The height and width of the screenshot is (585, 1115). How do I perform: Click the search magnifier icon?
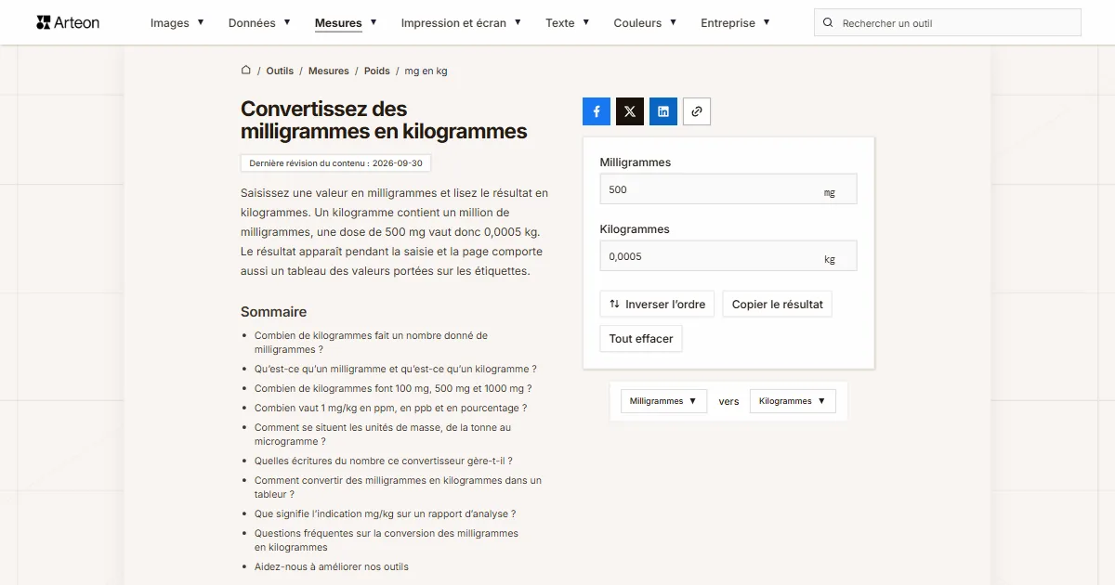(829, 23)
